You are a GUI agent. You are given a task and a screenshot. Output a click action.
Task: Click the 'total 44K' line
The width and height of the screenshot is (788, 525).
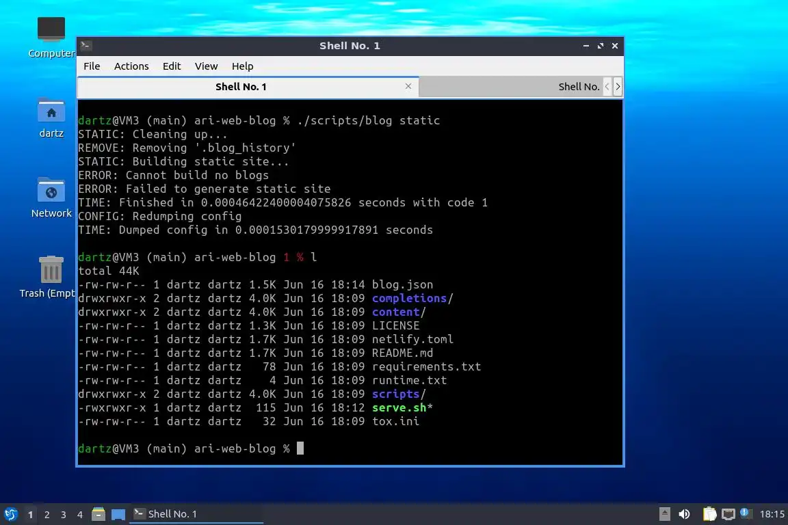click(109, 271)
